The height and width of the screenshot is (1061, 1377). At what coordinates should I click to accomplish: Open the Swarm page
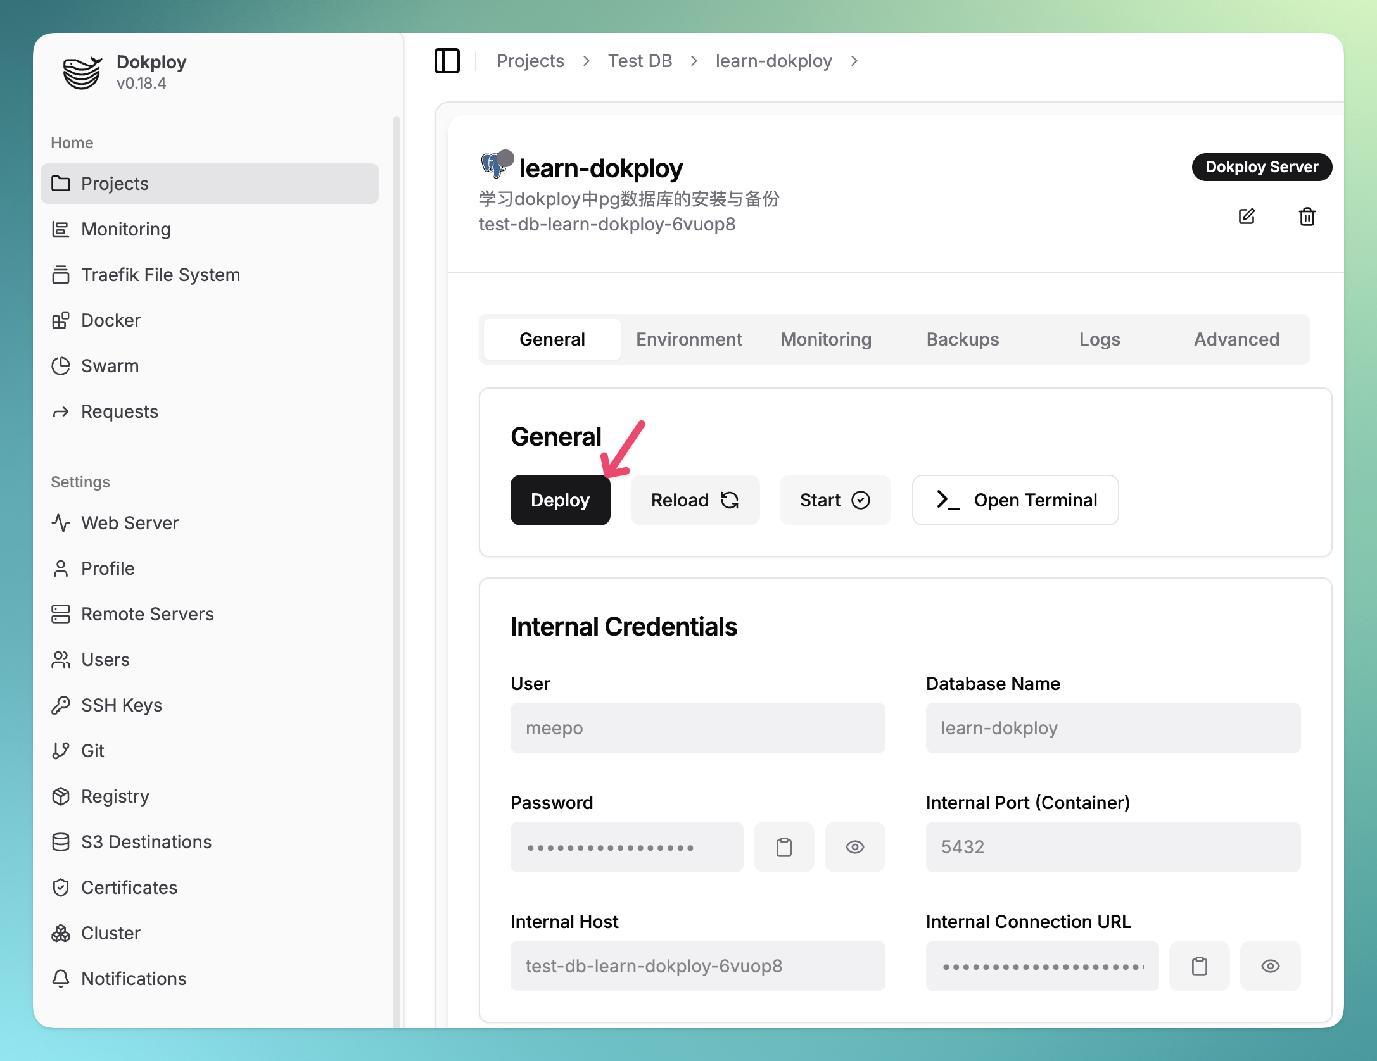pos(210,366)
